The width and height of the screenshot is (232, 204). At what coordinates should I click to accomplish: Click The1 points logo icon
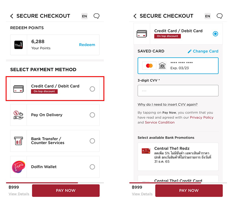click(x=19, y=45)
